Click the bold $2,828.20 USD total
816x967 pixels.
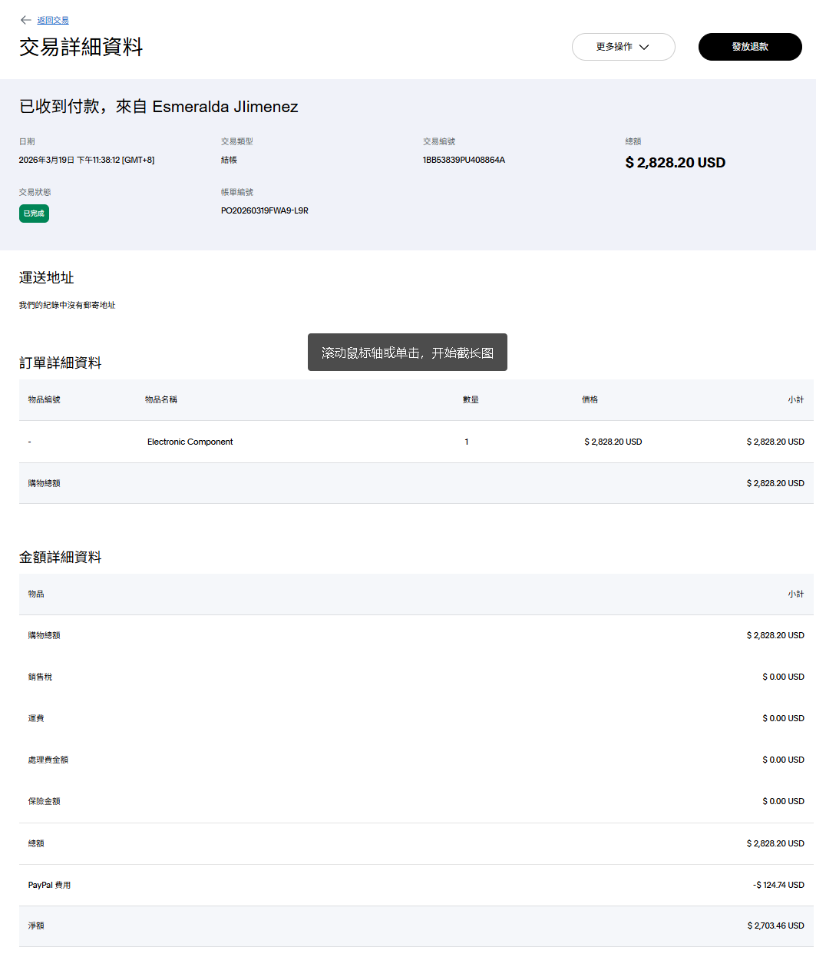[x=675, y=163]
